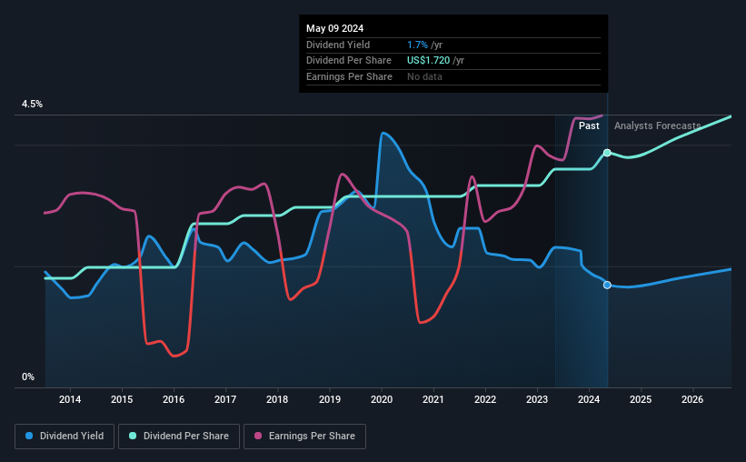Toggle the Dividend Yield legend series
746x462 pixels.
click(x=65, y=437)
